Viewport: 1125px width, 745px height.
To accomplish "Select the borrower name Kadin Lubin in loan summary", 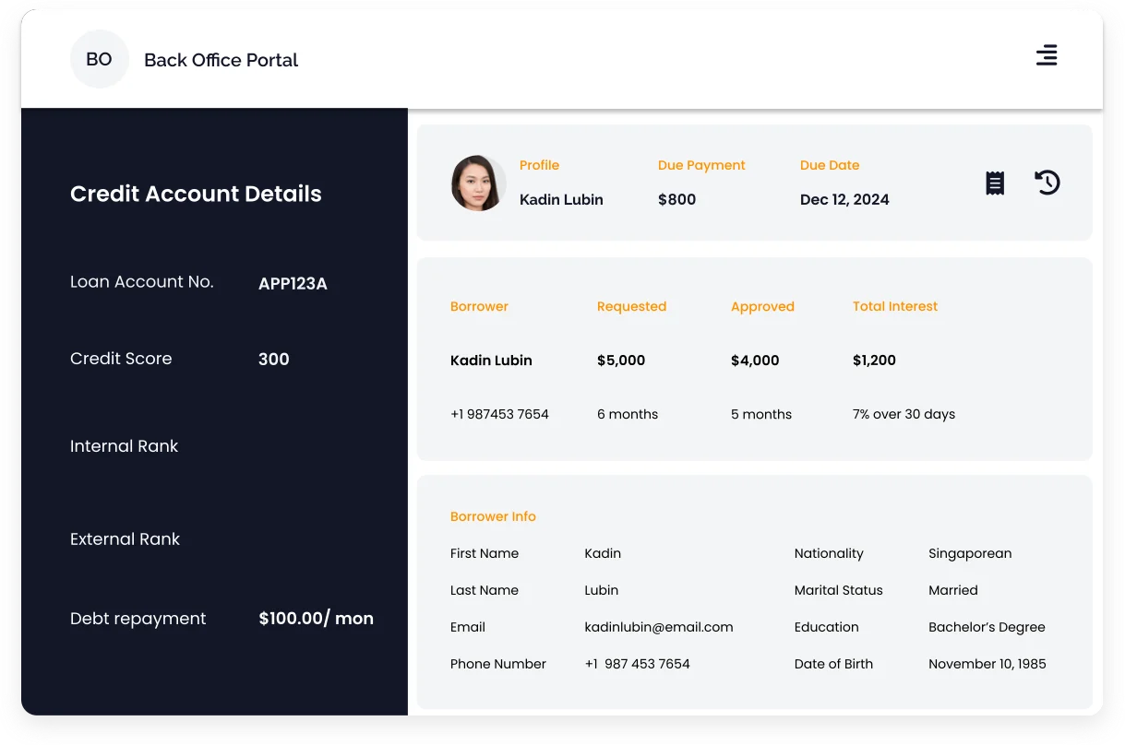I will [x=492, y=361].
